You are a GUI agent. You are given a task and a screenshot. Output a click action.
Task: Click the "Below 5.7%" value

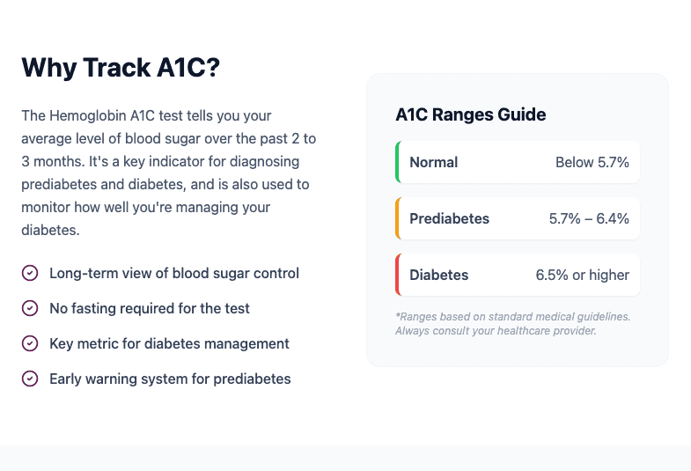click(x=592, y=162)
